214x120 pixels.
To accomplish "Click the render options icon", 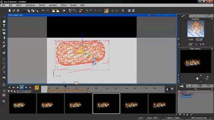I will click(x=129, y=11).
